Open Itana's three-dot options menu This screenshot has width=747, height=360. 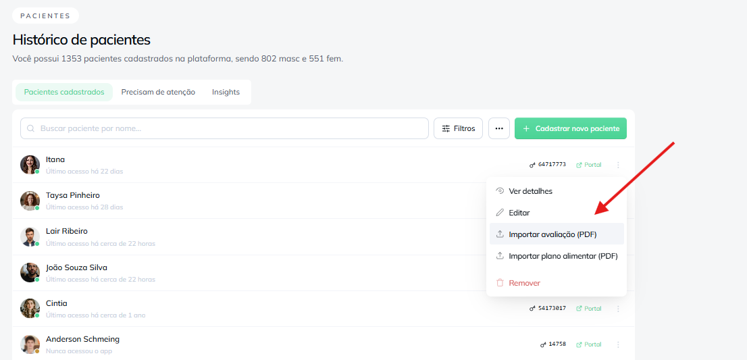(618, 165)
